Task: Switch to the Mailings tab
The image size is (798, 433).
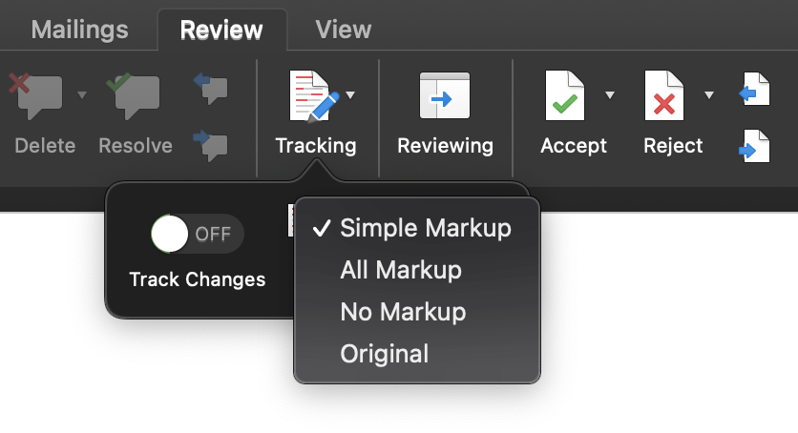Action: pyautogui.click(x=78, y=29)
